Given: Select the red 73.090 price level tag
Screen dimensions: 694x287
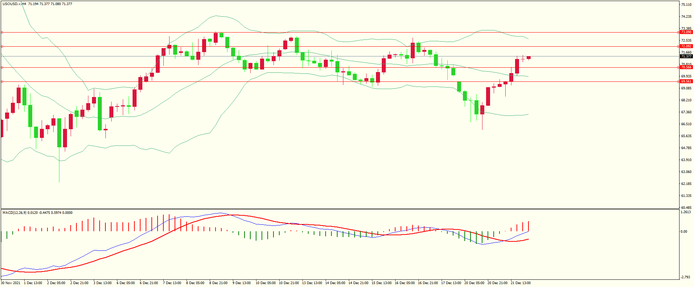Looking at the screenshot, I should [x=686, y=32].
